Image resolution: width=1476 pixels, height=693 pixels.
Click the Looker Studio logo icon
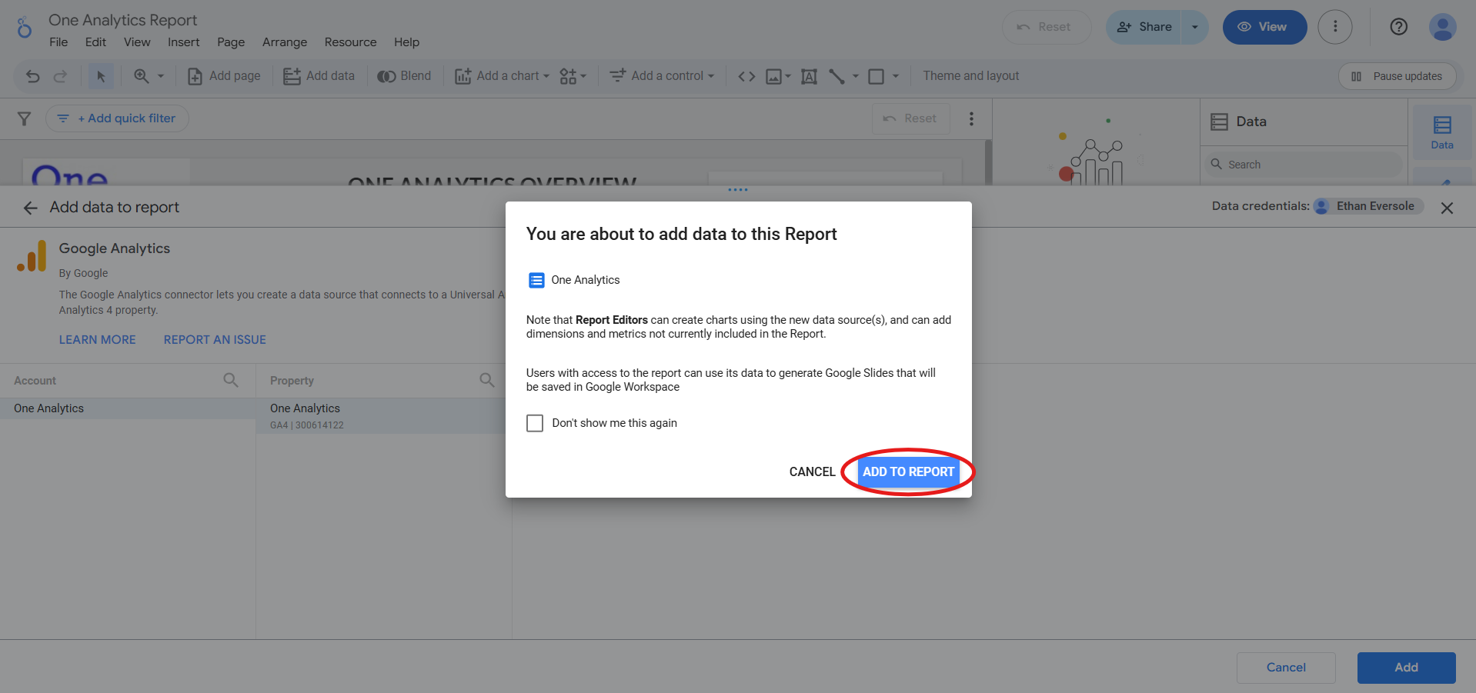25,28
